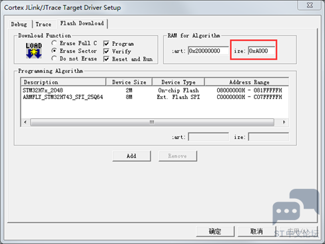Select the ARMFLY_STM32H743_SPI_25Q64 algorithm row

[x=155, y=97]
